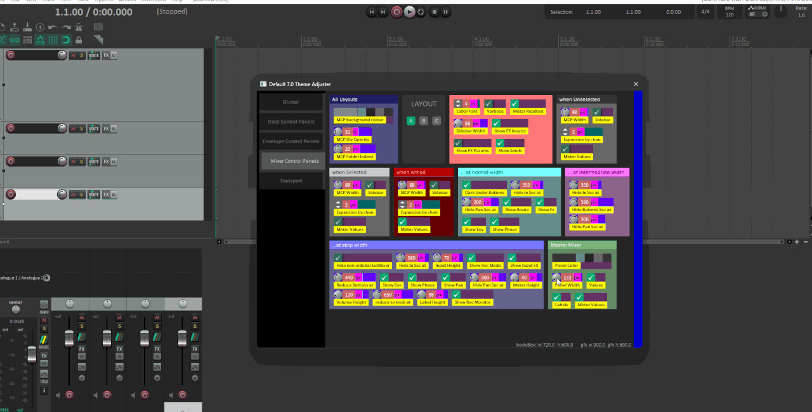Open FX on the second track panel

tap(106, 129)
